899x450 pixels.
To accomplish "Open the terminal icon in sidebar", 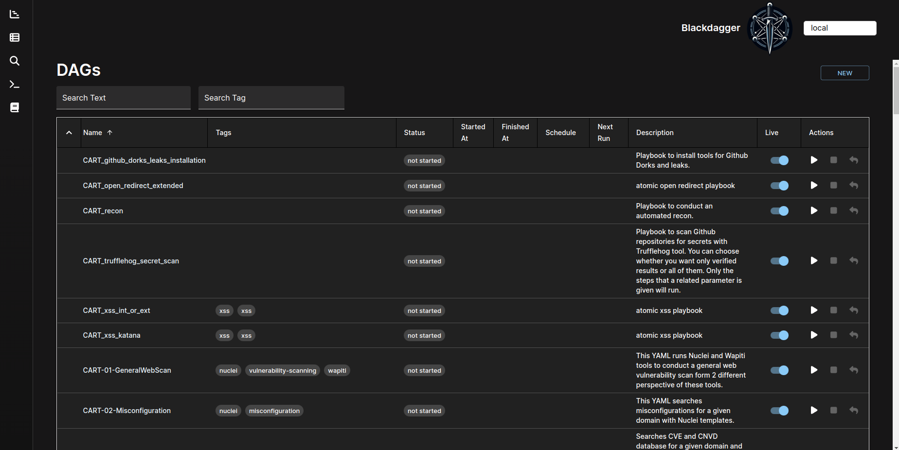I will point(15,84).
